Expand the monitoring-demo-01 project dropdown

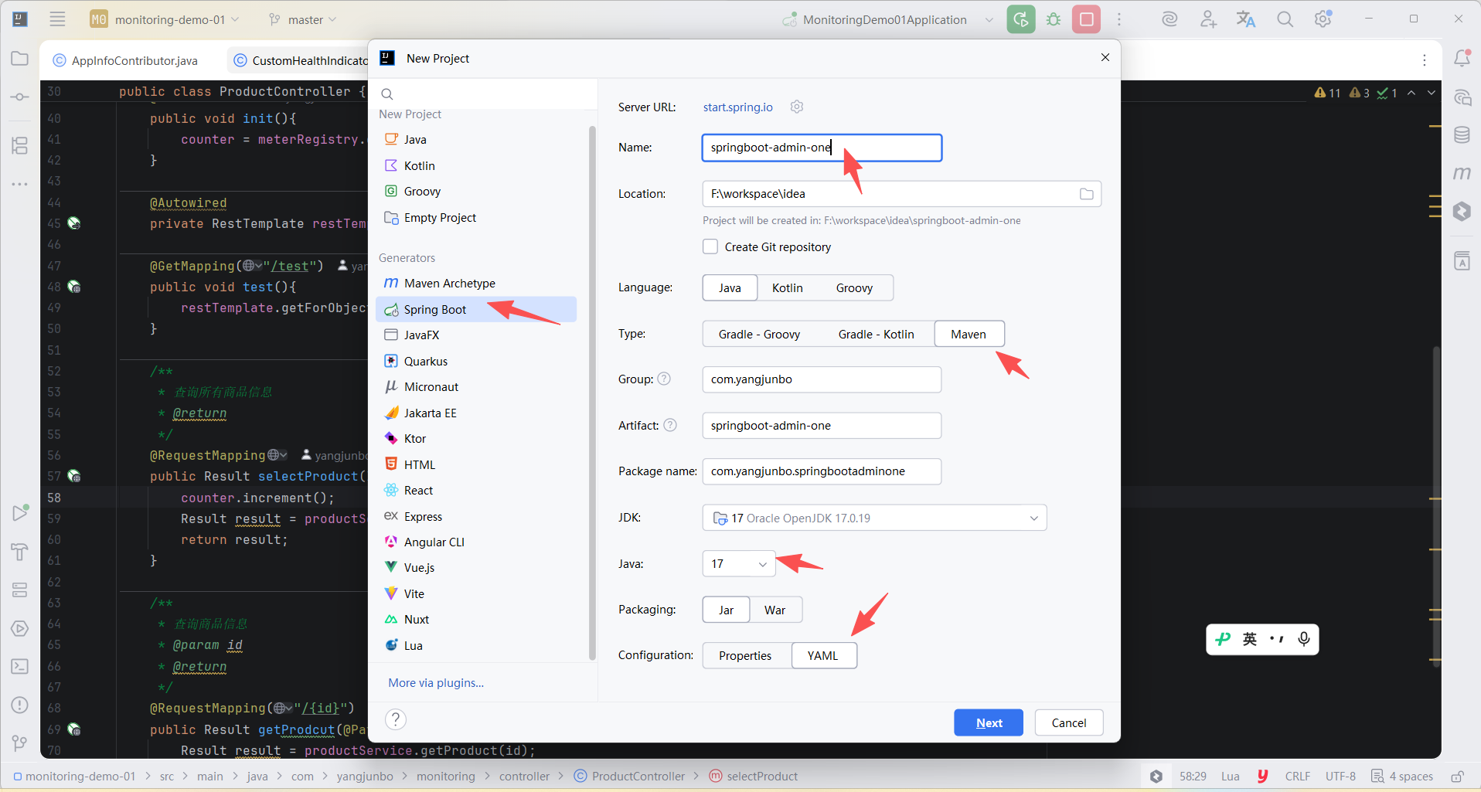[x=165, y=19]
